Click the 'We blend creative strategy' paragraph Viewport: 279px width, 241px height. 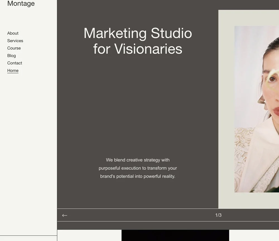pos(138,168)
